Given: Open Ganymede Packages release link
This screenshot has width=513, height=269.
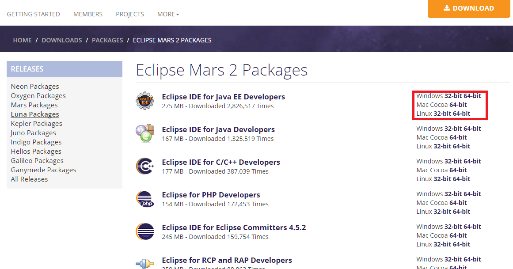Looking at the screenshot, I should click(x=43, y=170).
